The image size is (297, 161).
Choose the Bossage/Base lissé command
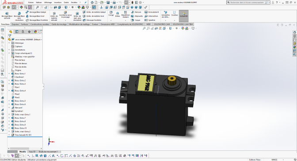(x=35, y=16)
